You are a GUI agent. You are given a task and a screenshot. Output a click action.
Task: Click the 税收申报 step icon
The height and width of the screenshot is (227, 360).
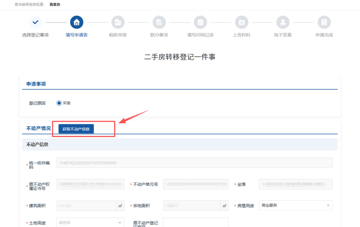118,22
